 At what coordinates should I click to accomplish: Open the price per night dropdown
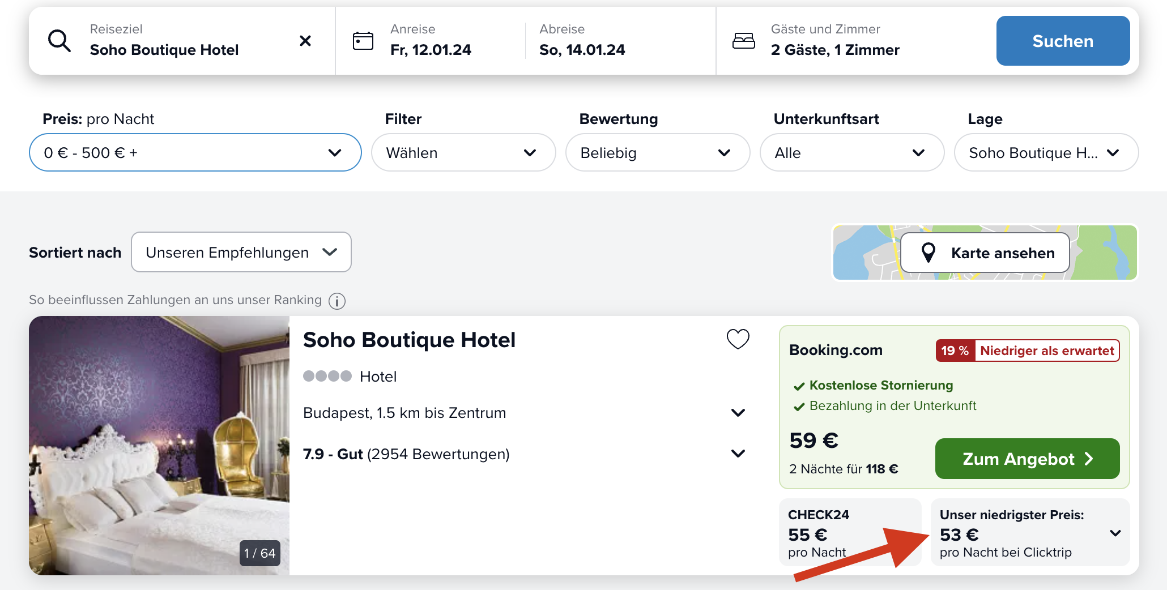195,152
